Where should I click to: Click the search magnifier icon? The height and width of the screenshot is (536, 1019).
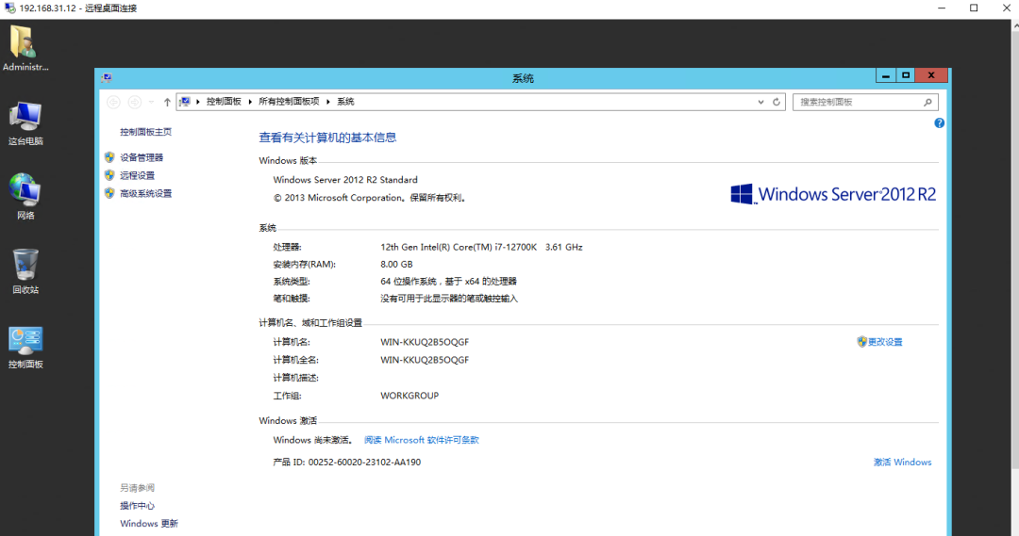click(x=927, y=102)
